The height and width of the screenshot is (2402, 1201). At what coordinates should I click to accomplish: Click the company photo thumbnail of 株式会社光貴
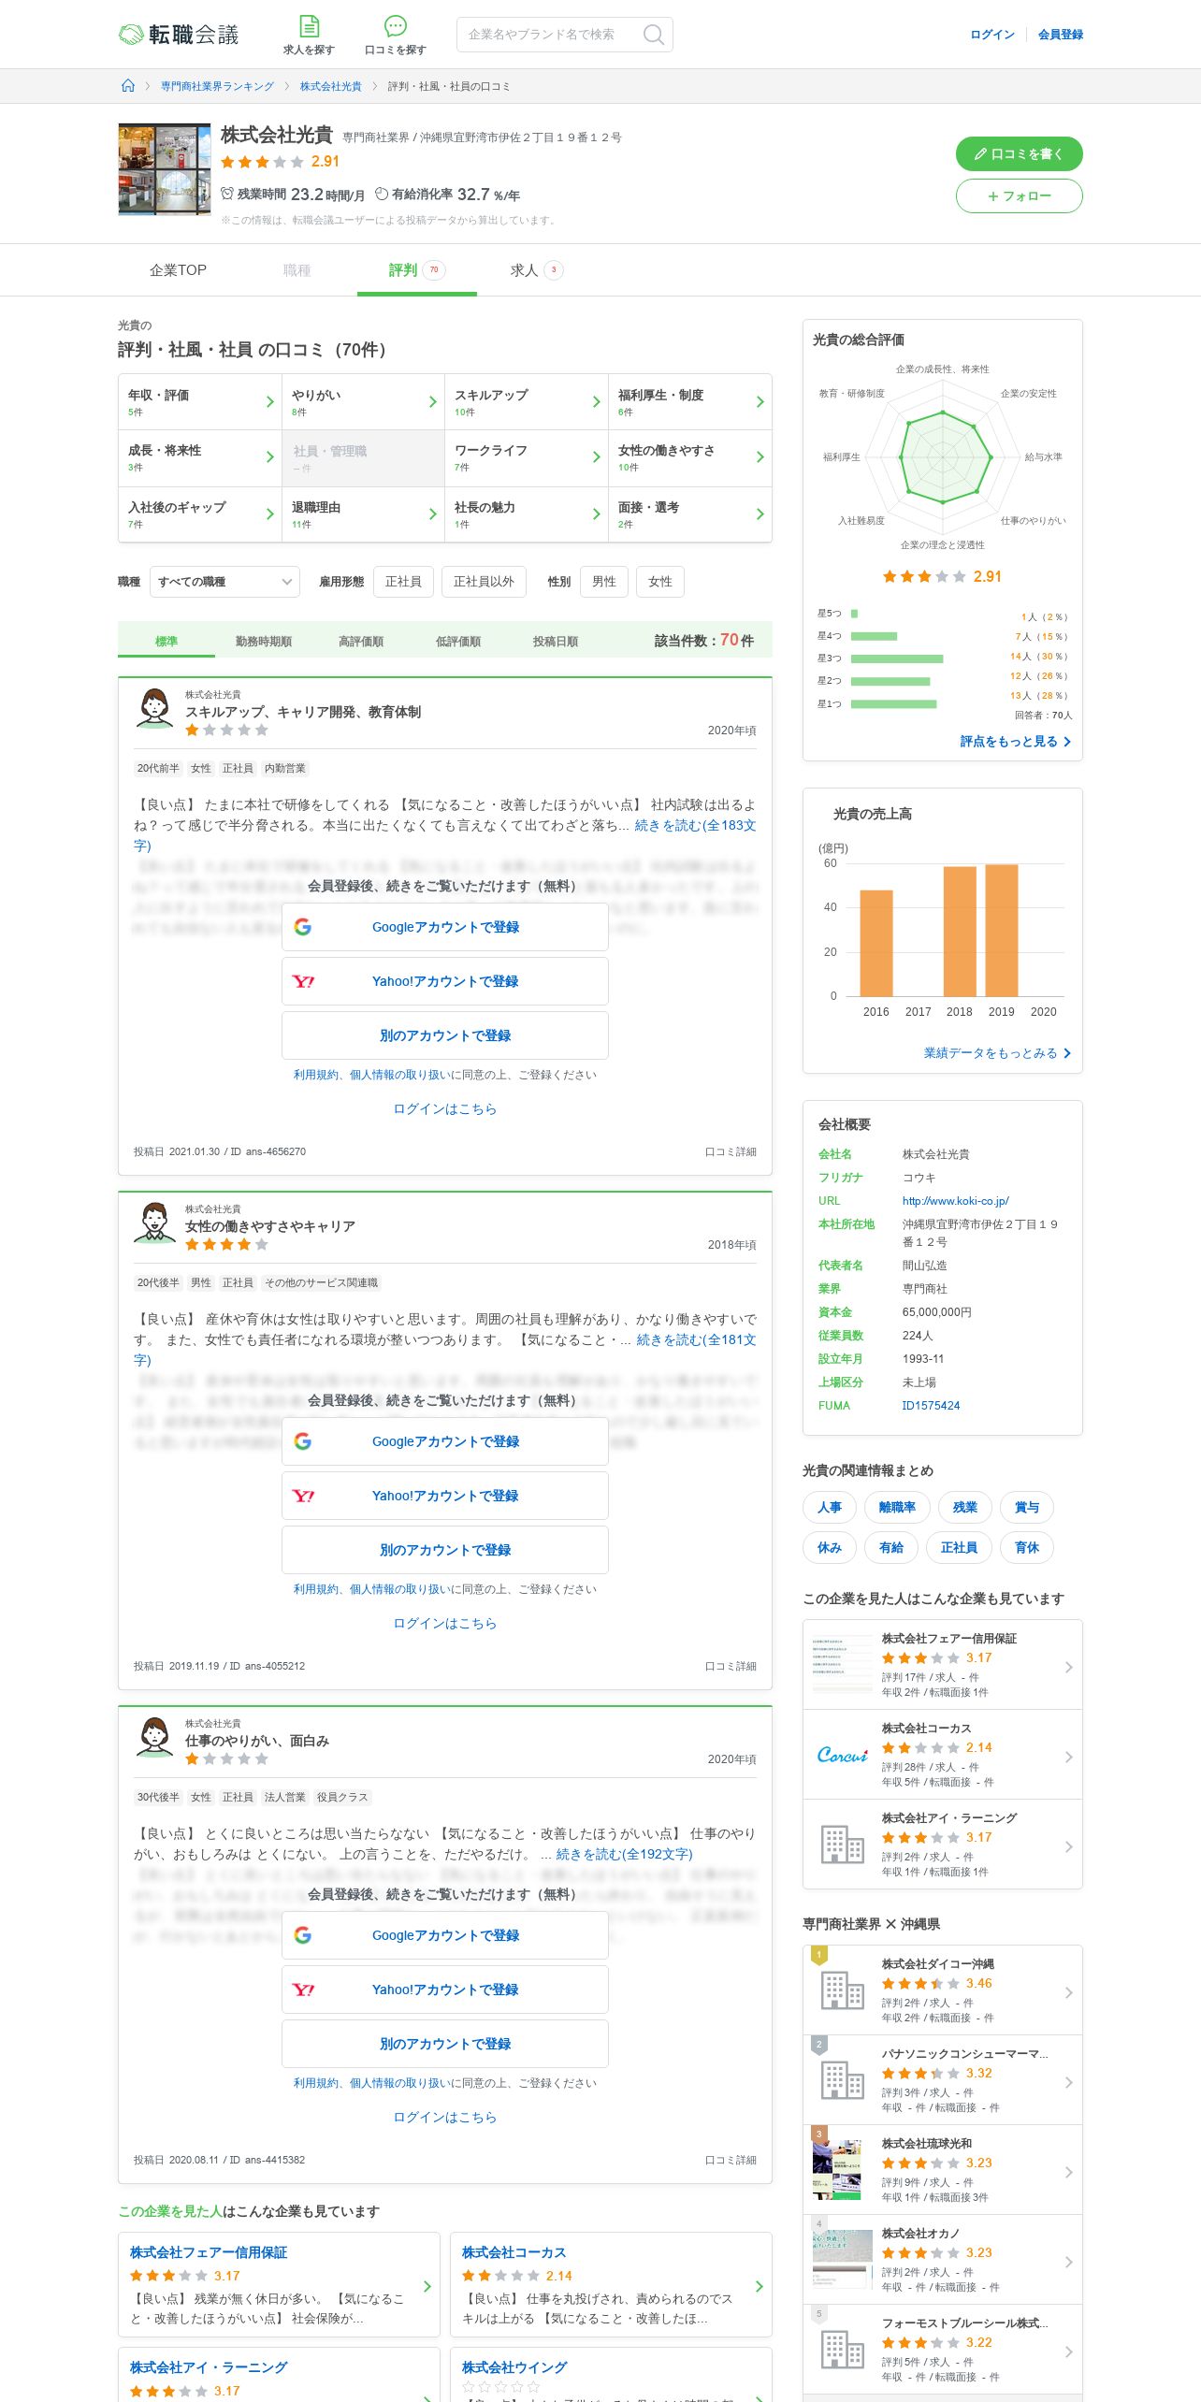pos(165,169)
